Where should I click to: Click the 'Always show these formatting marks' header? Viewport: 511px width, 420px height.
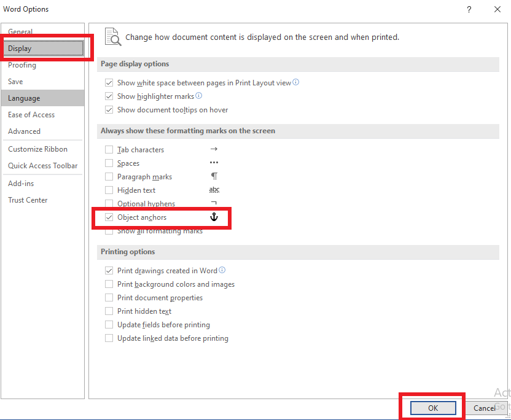[298, 131]
